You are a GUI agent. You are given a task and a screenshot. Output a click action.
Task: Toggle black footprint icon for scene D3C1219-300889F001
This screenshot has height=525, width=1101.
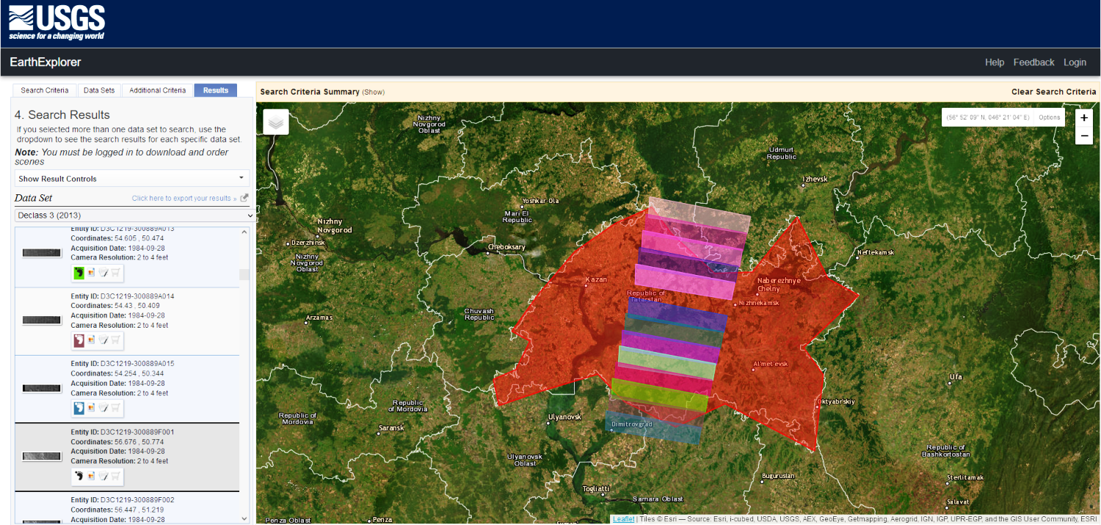79,477
